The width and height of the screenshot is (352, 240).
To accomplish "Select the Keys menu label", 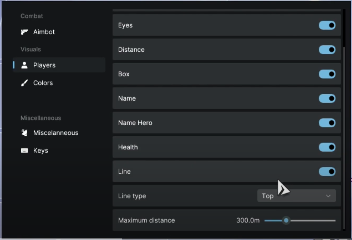I will 40,151.
